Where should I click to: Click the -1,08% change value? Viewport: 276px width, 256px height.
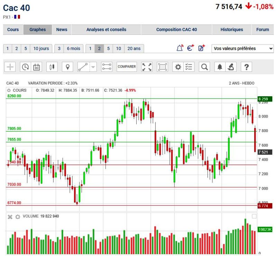(263, 7)
